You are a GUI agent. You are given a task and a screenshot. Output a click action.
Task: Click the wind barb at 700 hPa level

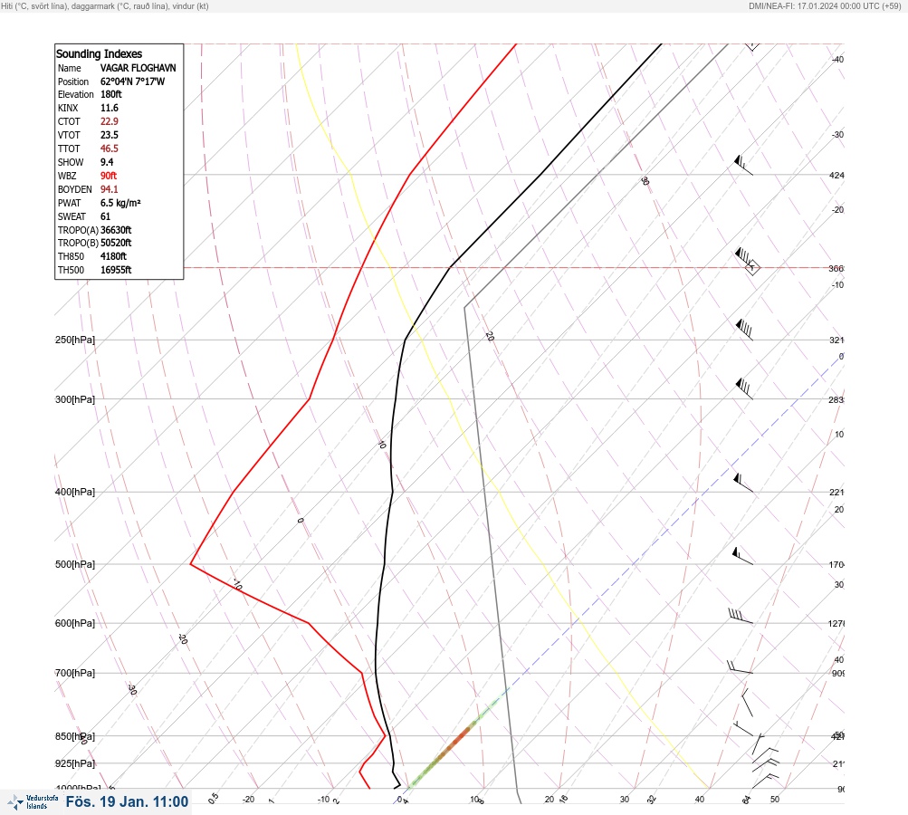(x=740, y=667)
